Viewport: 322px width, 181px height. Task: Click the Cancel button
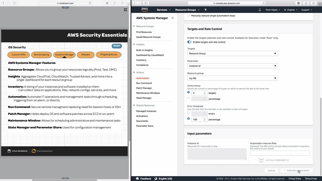click(271, 170)
